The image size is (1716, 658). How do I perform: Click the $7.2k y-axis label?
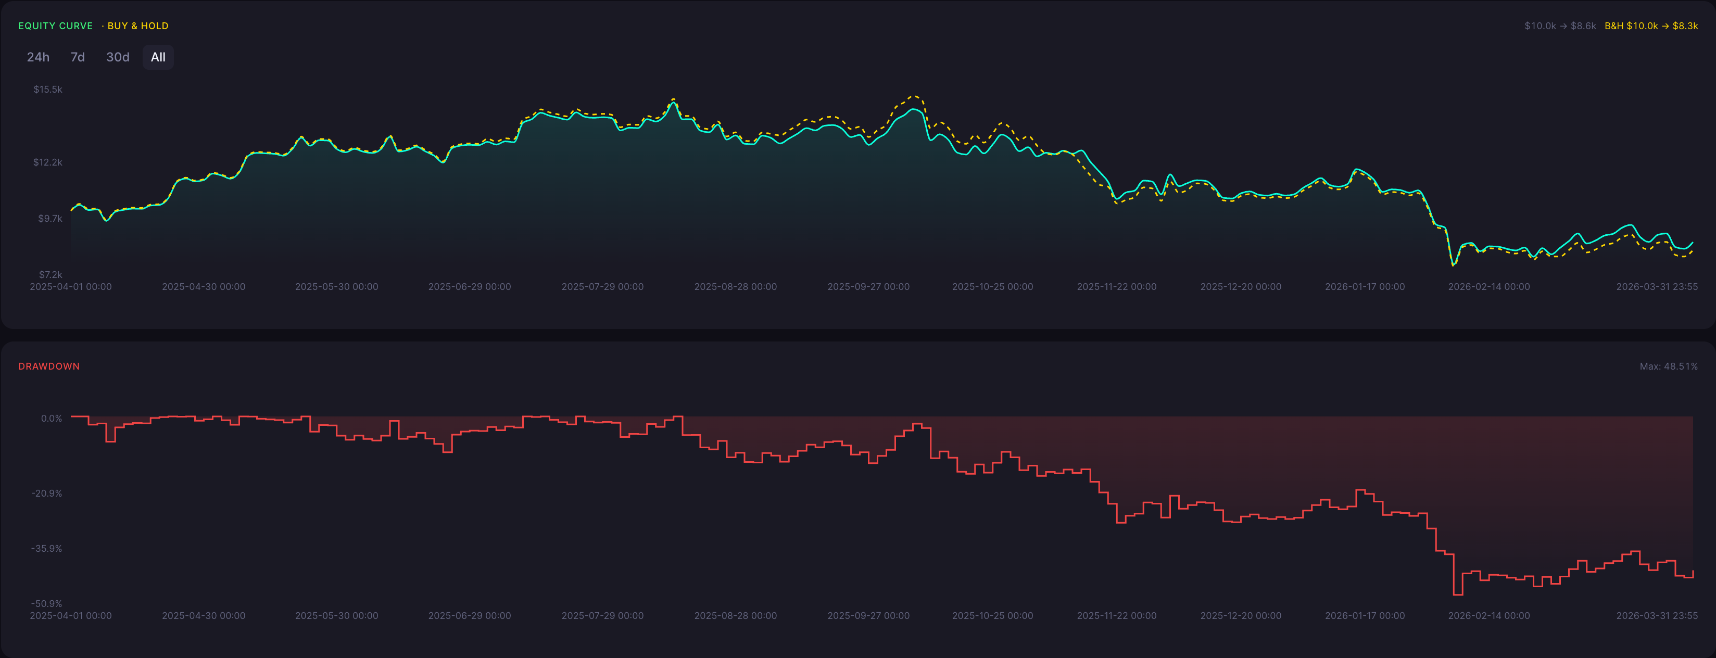50,274
